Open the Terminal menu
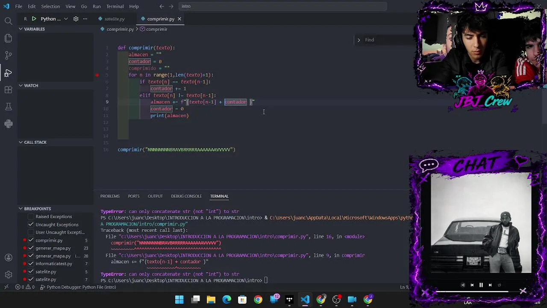This screenshot has width=547, height=308. coord(115,6)
